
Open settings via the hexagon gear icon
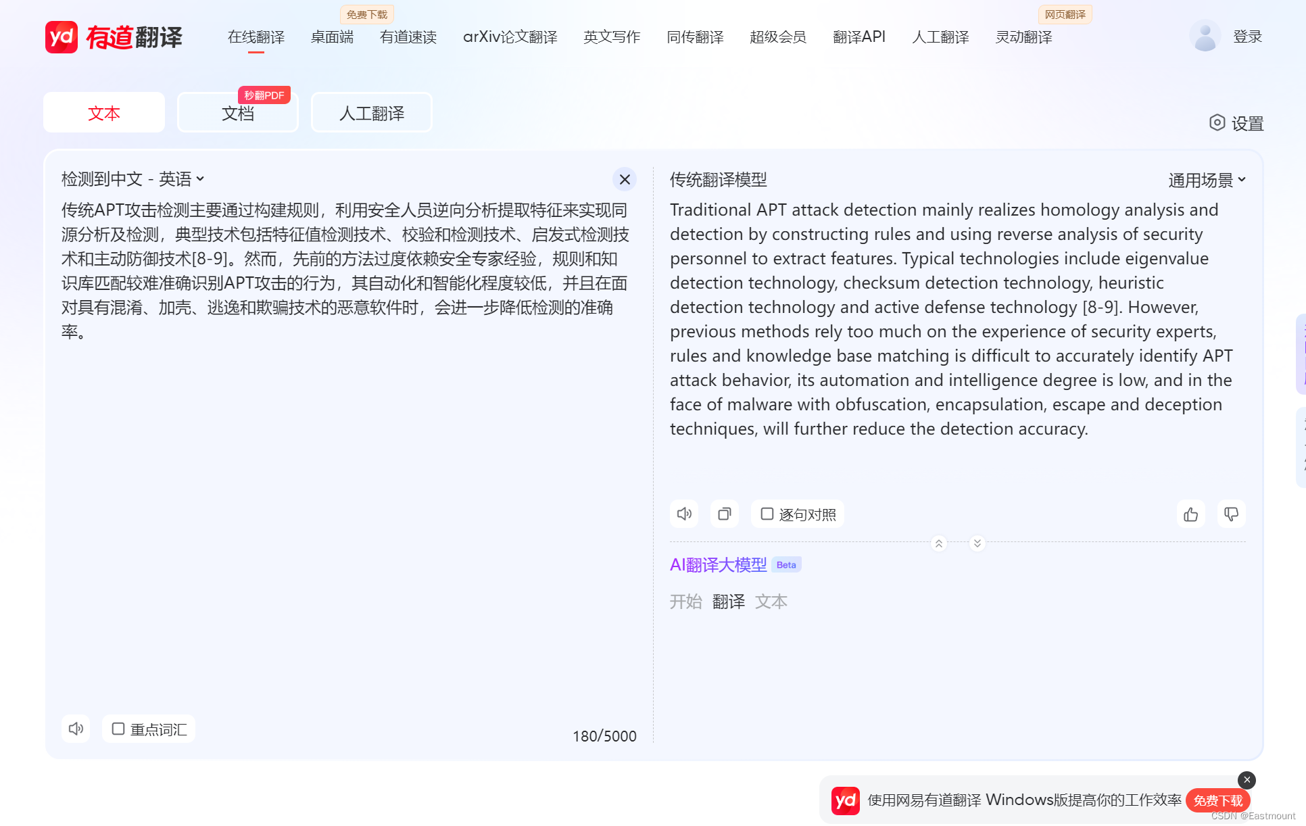[1217, 123]
